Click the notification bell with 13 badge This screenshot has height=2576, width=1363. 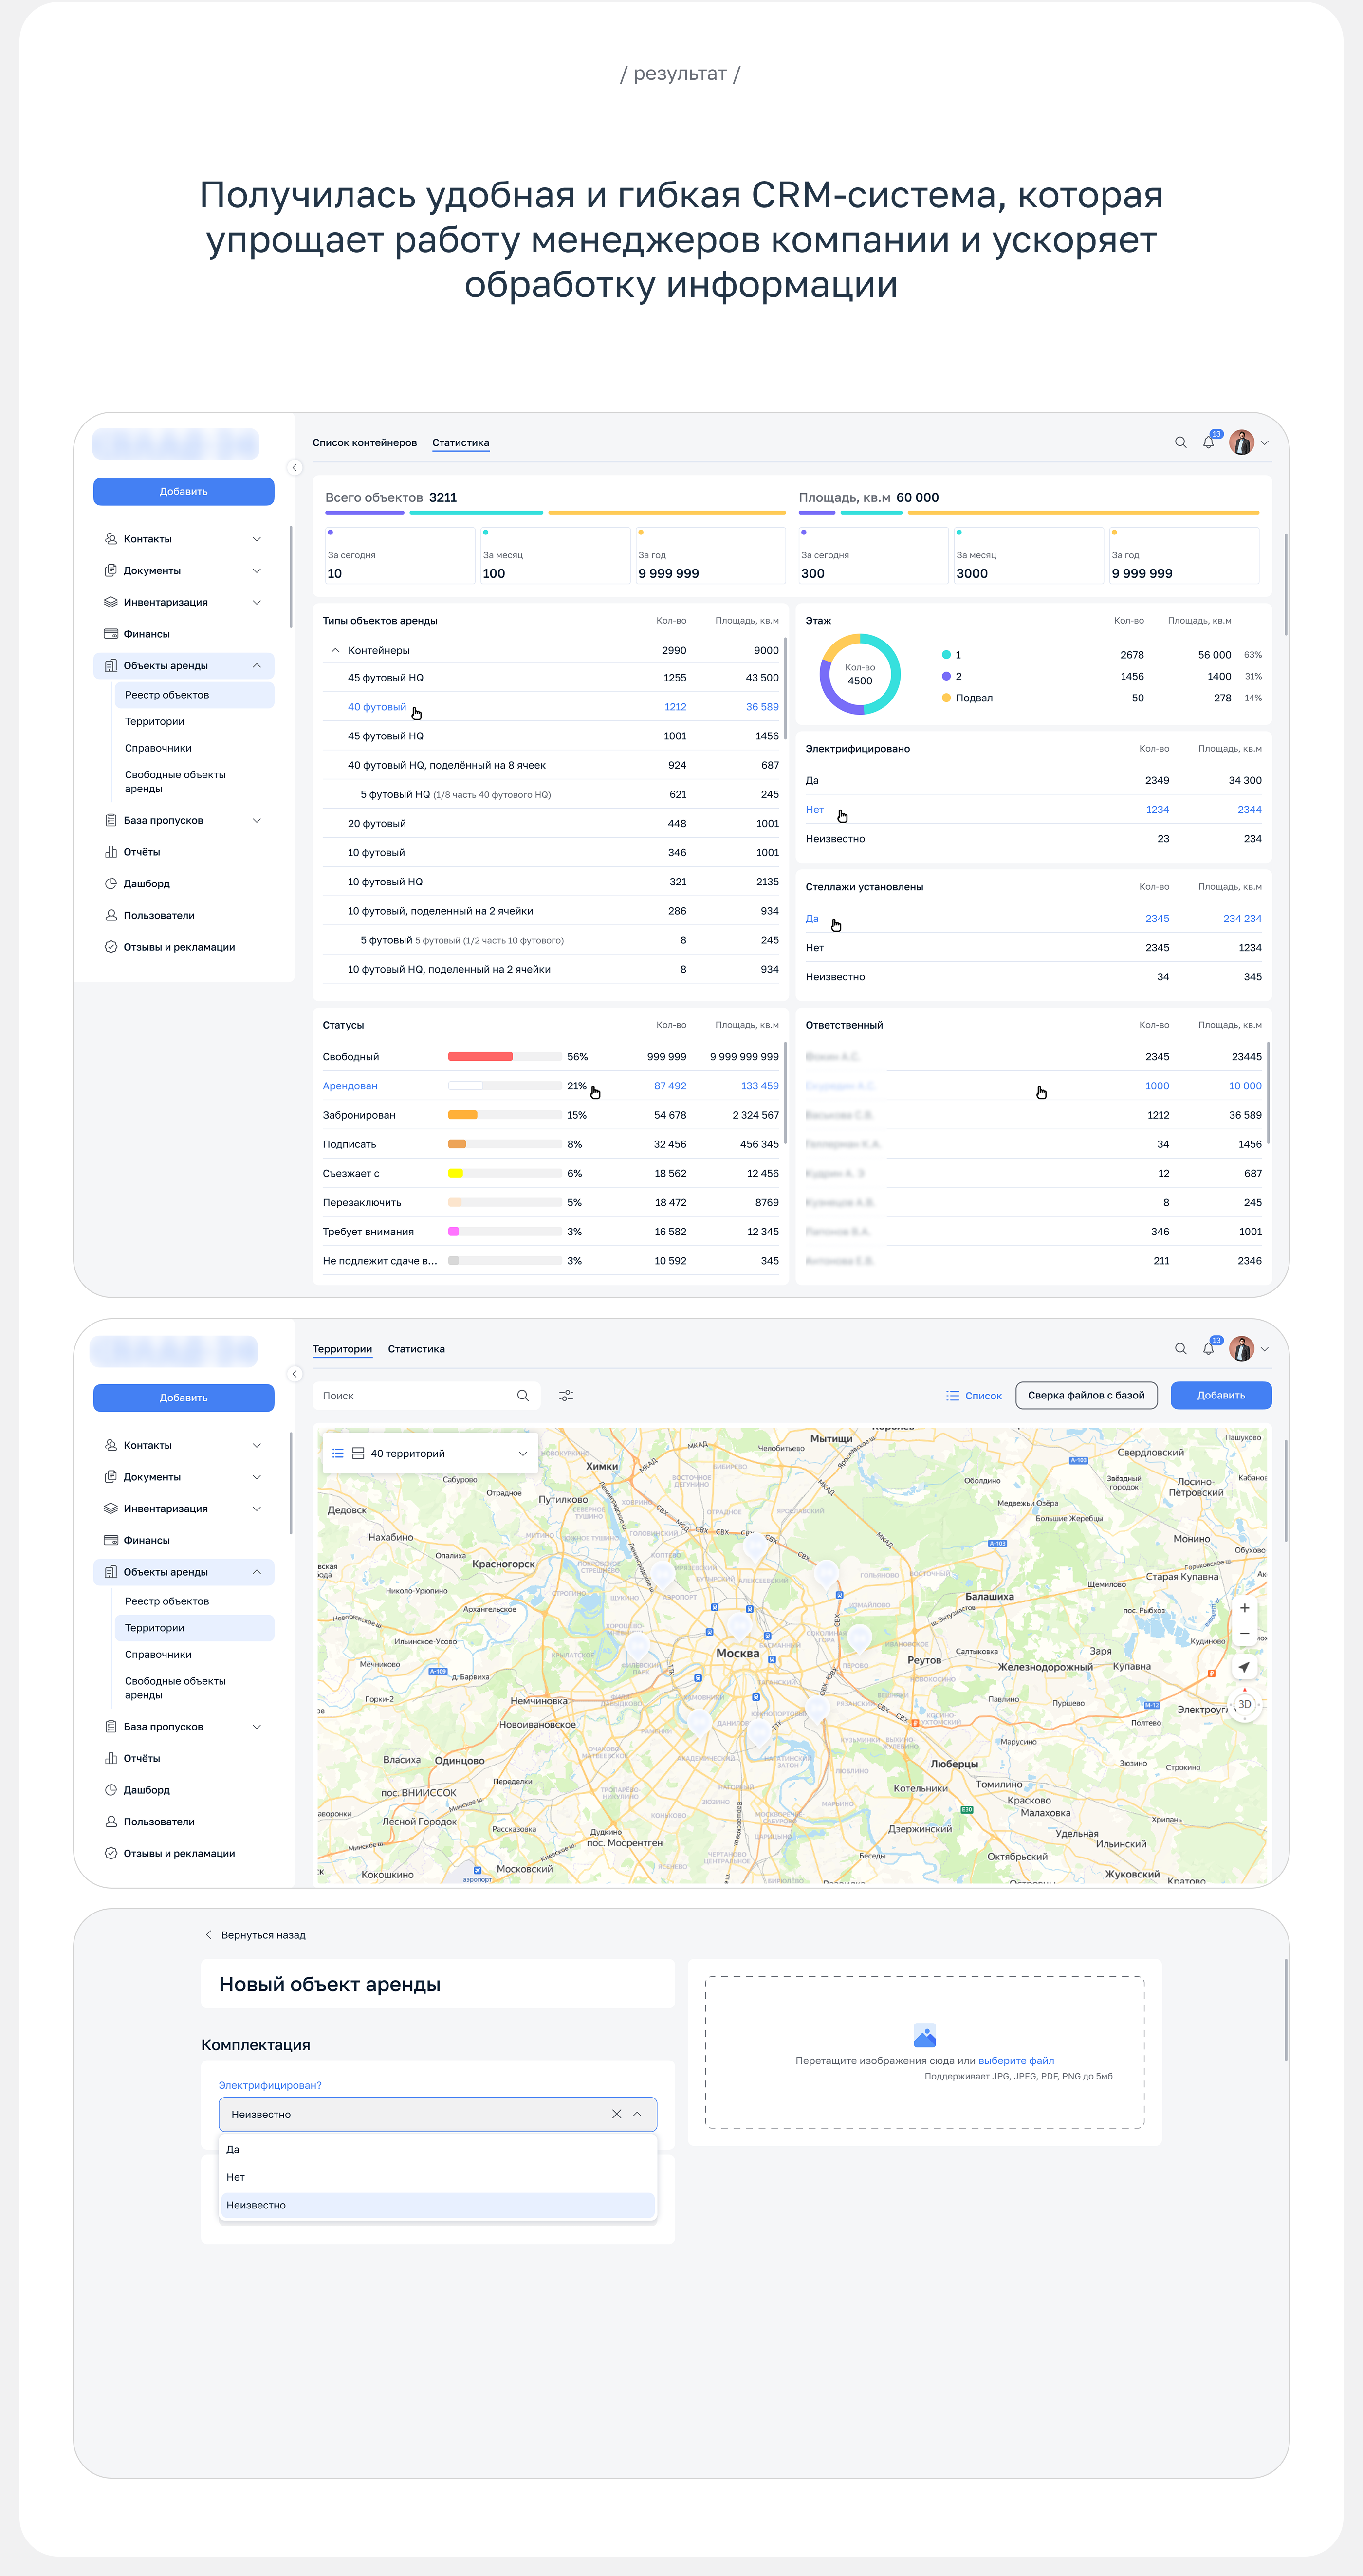pyautogui.click(x=1208, y=441)
